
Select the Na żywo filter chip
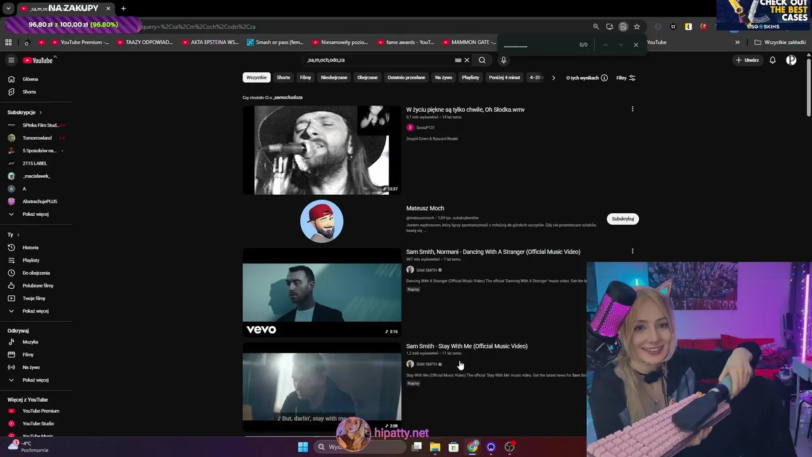point(443,77)
